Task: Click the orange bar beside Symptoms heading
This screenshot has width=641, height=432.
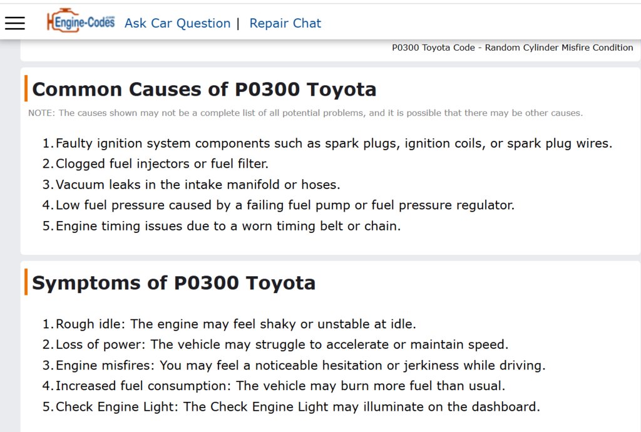Action: click(26, 282)
